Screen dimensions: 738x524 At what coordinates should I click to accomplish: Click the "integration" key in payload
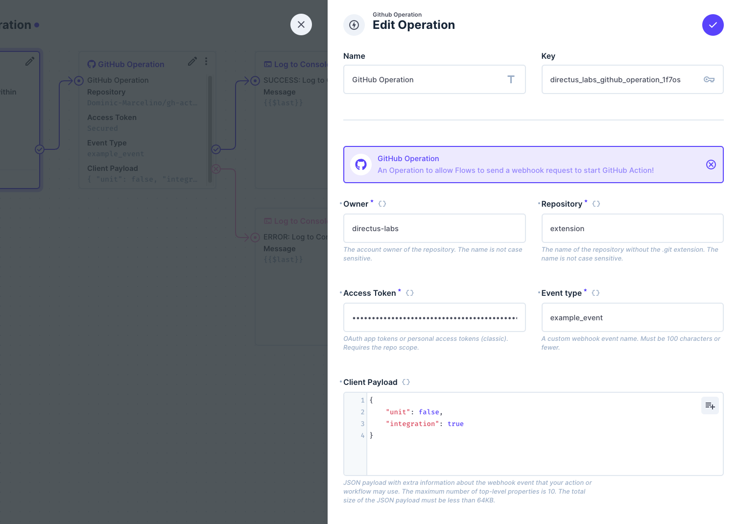coord(412,424)
